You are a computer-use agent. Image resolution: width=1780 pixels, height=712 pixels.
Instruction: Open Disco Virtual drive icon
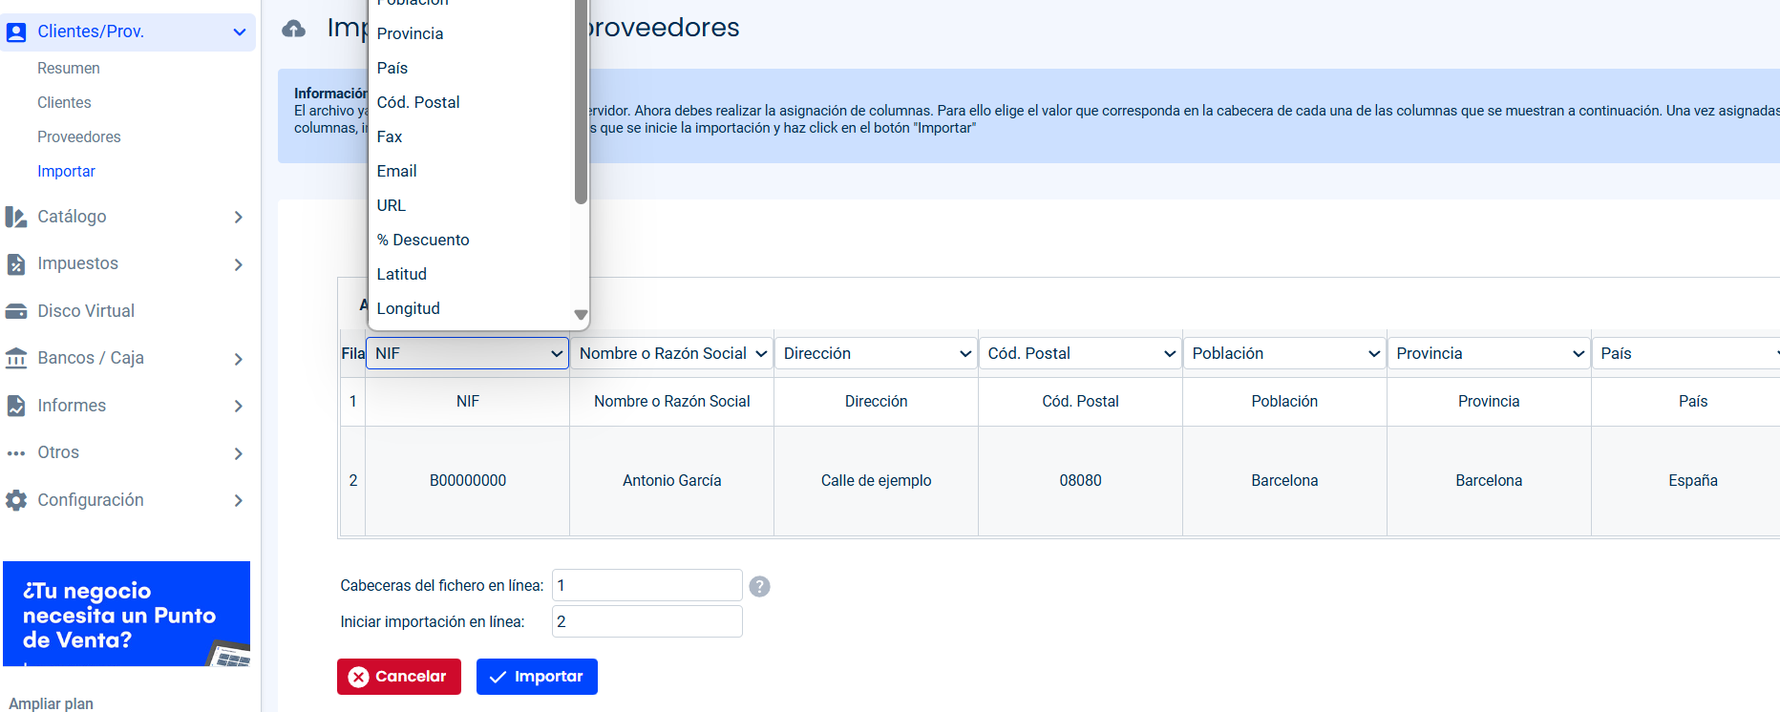[16, 311]
